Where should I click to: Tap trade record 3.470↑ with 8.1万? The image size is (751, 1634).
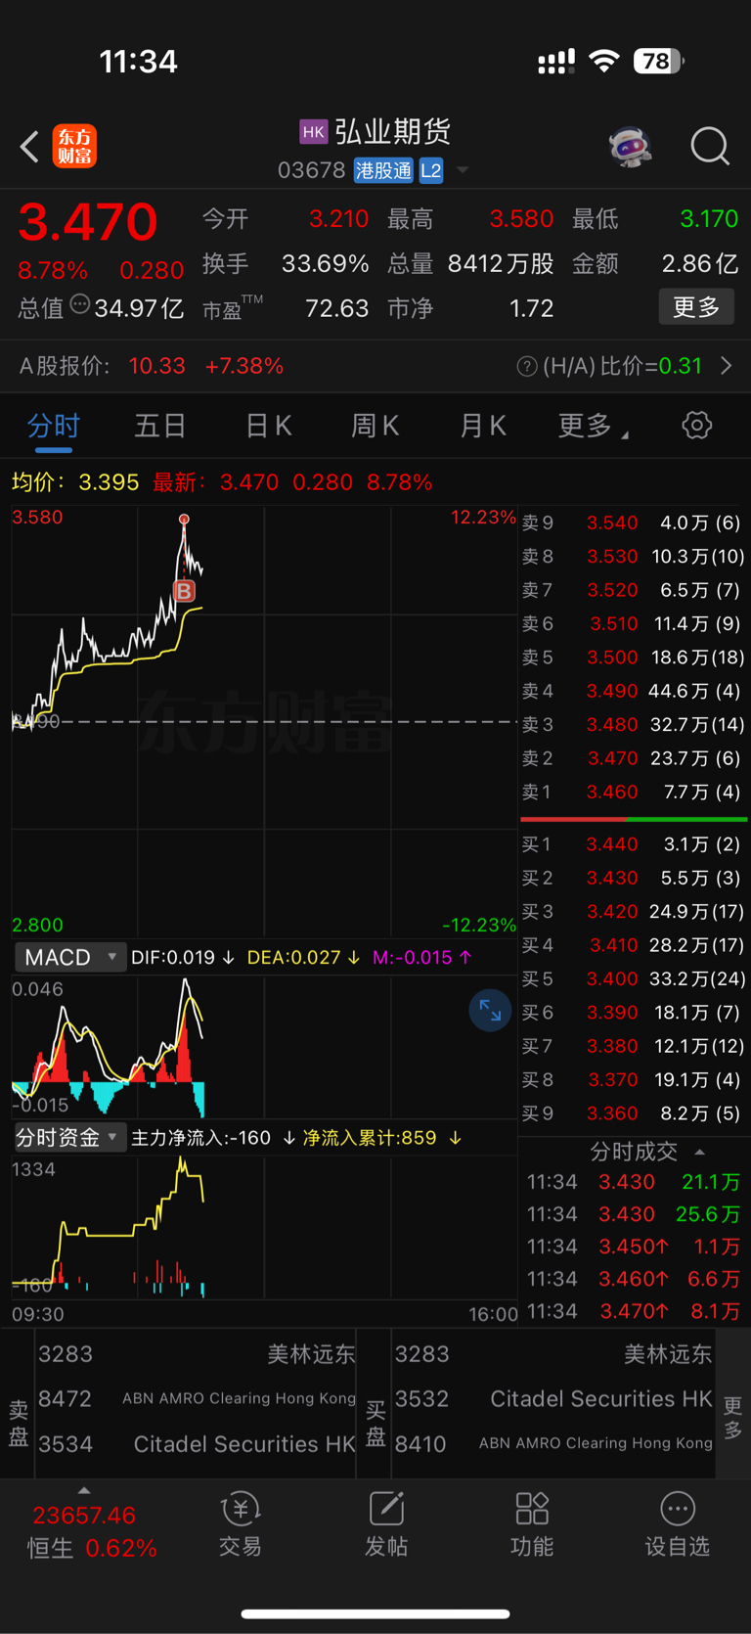click(633, 1311)
